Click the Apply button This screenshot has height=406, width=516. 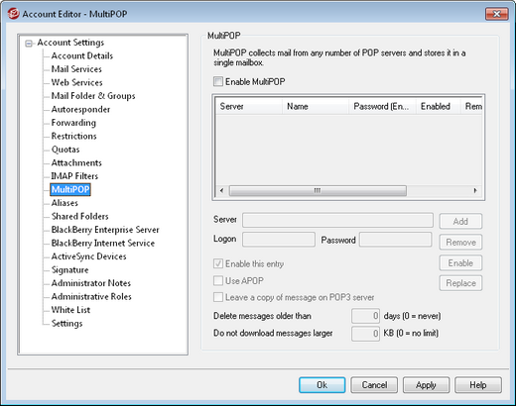click(x=426, y=385)
